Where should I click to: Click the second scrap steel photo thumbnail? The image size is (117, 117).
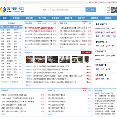pos(40,59)
